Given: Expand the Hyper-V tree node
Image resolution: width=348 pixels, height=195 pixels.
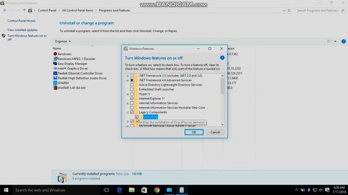Looking at the screenshot, I should 128,94.
